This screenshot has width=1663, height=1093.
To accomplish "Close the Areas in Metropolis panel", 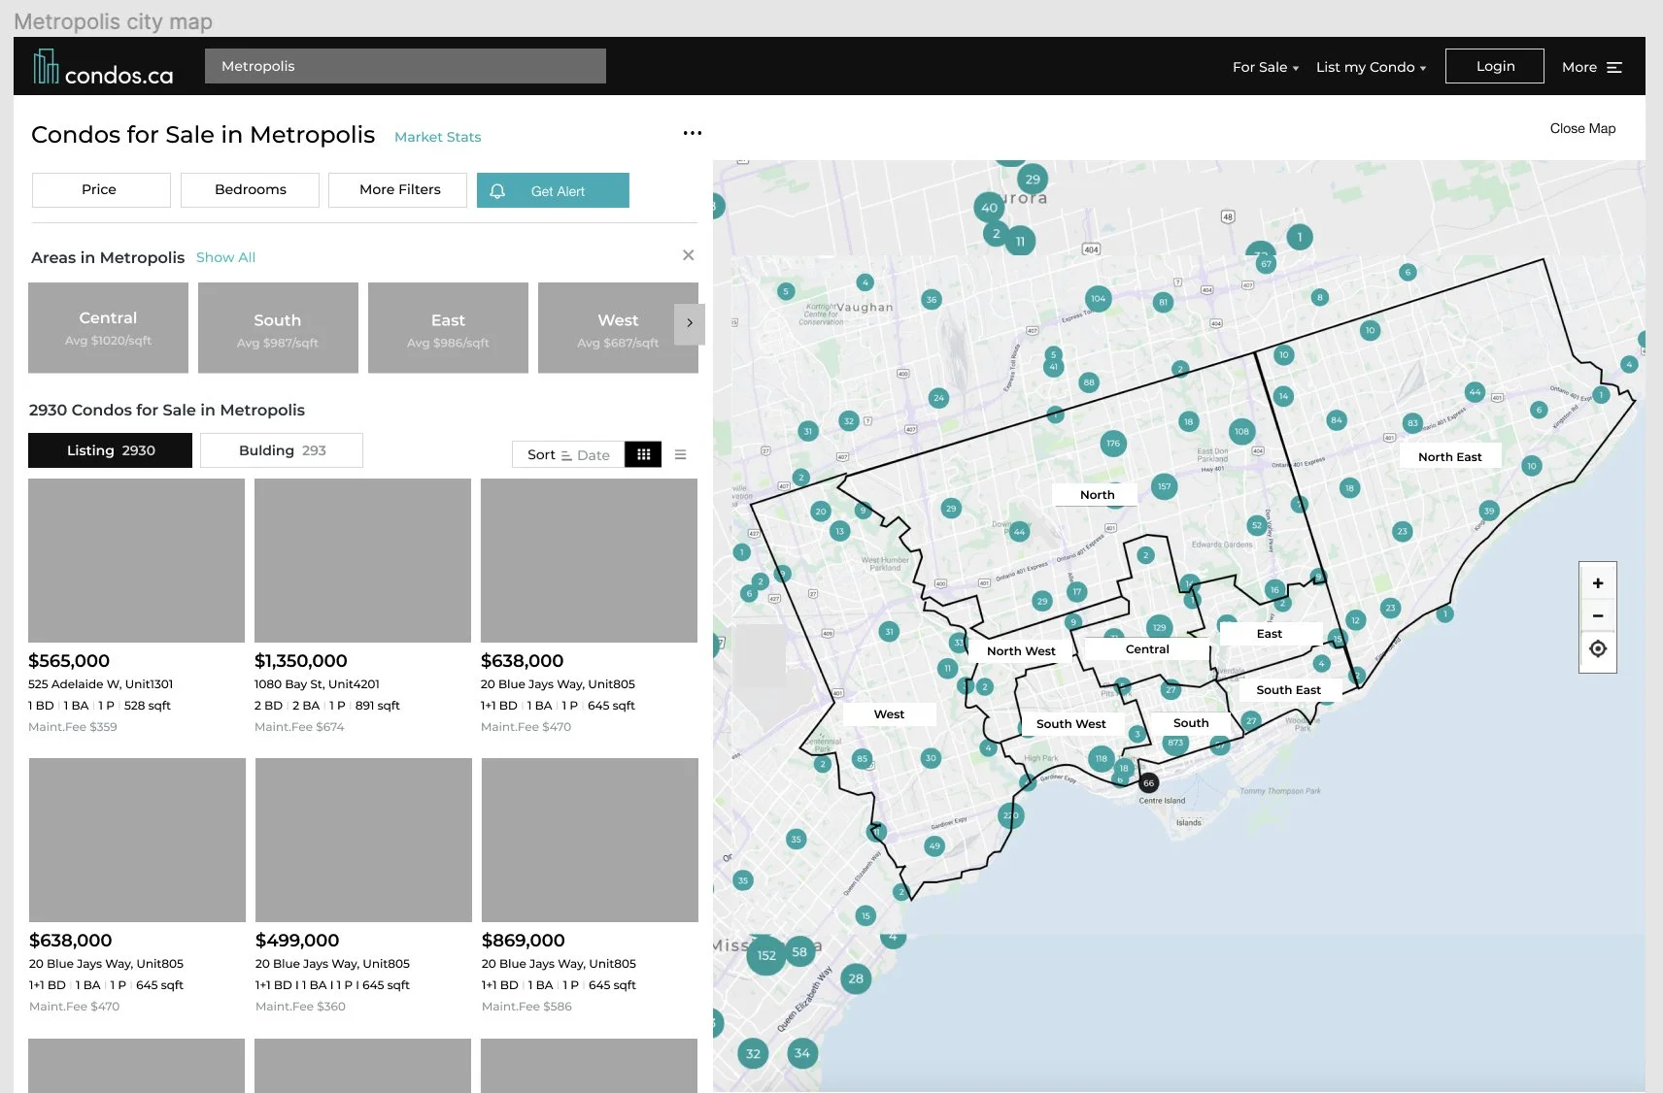I will coord(688,255).
